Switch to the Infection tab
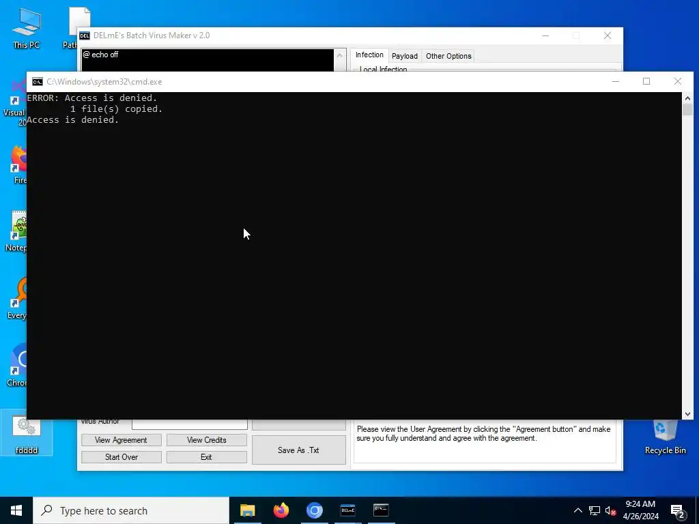The width and height of the screenshot is (699, 524). point(369,55)
